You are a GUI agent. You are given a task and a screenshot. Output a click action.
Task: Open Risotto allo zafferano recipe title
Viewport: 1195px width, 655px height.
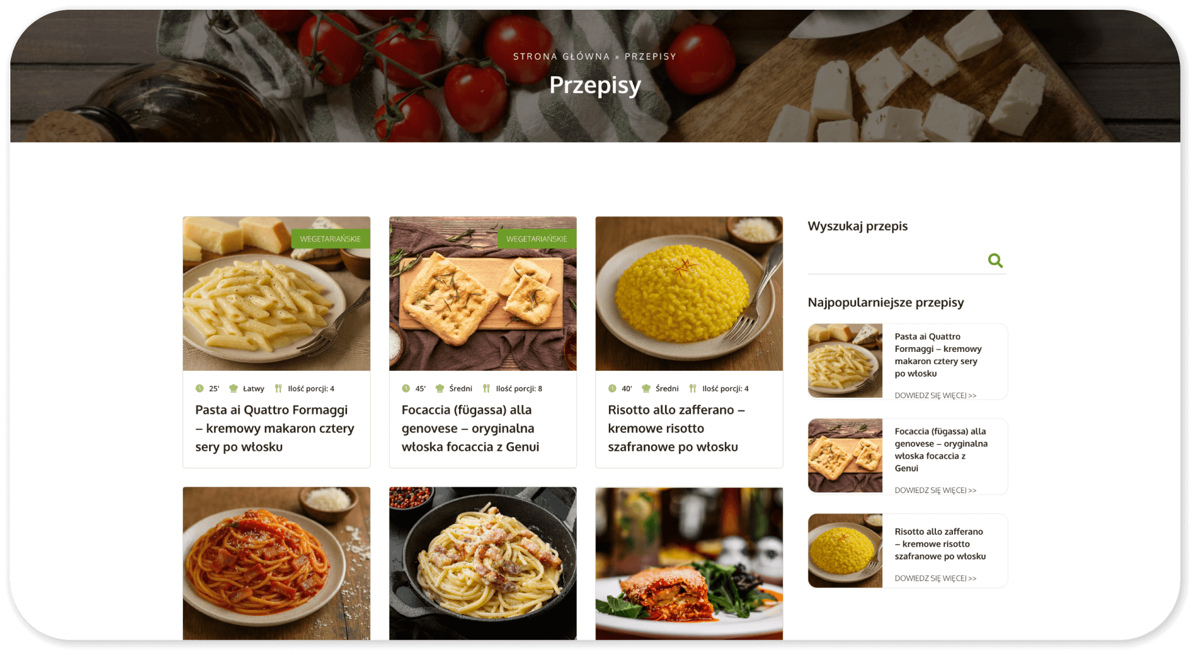coord(676,429)
